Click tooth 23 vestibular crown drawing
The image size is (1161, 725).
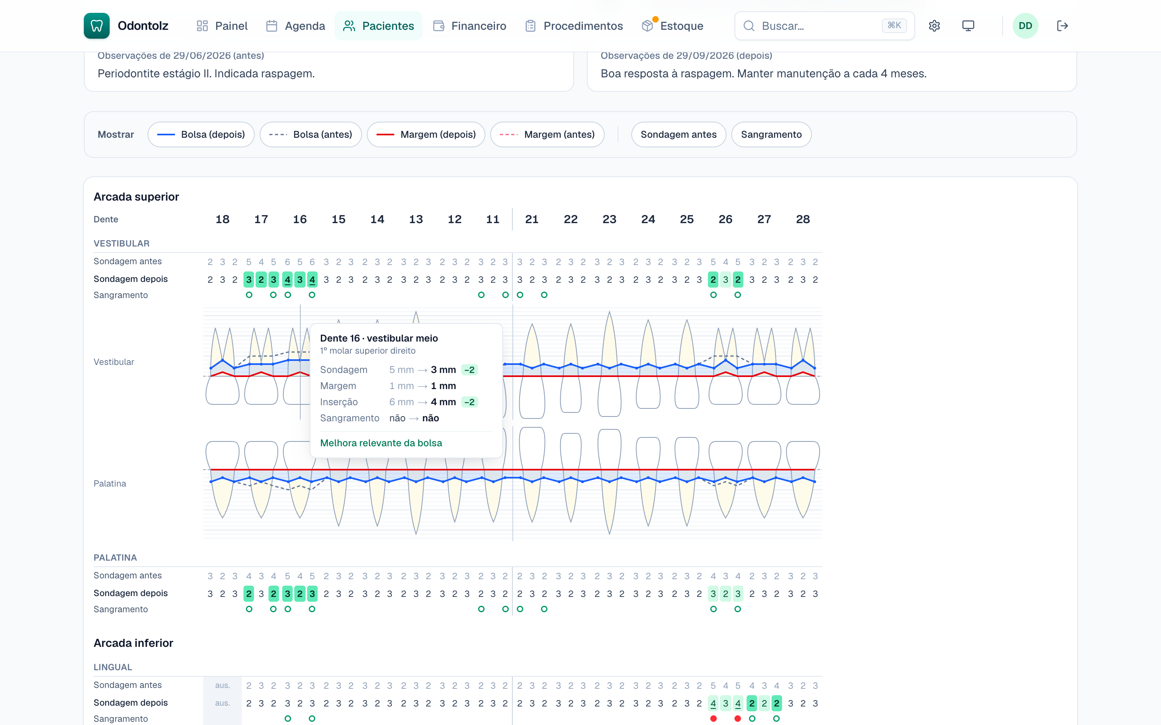tap(609, 396)
